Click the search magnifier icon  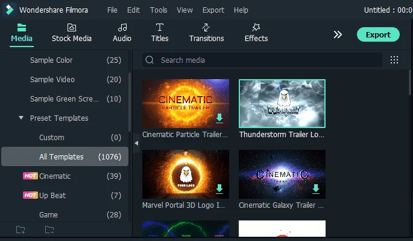pos(150,60)
